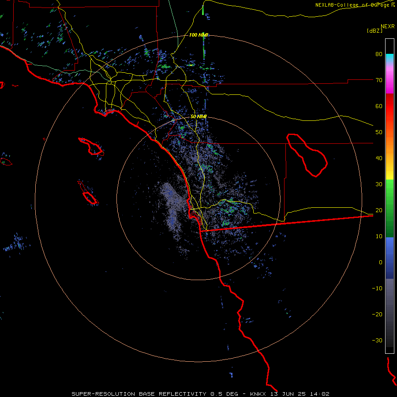
Task: Click the 60 value on dBZ scale
Action: pos(379,106)
